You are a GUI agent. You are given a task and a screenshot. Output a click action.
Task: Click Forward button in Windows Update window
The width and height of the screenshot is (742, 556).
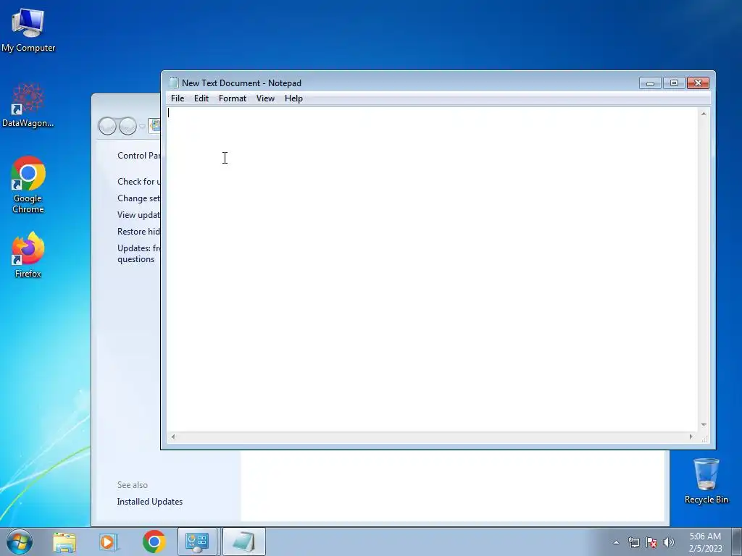[x=128, y=126]
